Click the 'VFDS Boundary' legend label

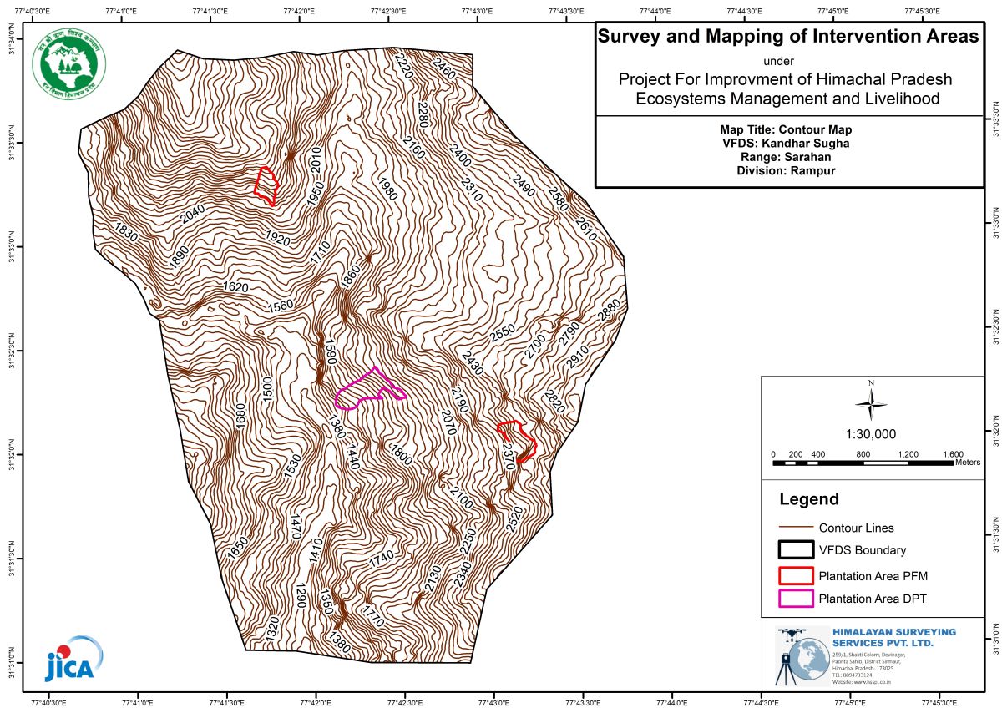pos(862,551)
